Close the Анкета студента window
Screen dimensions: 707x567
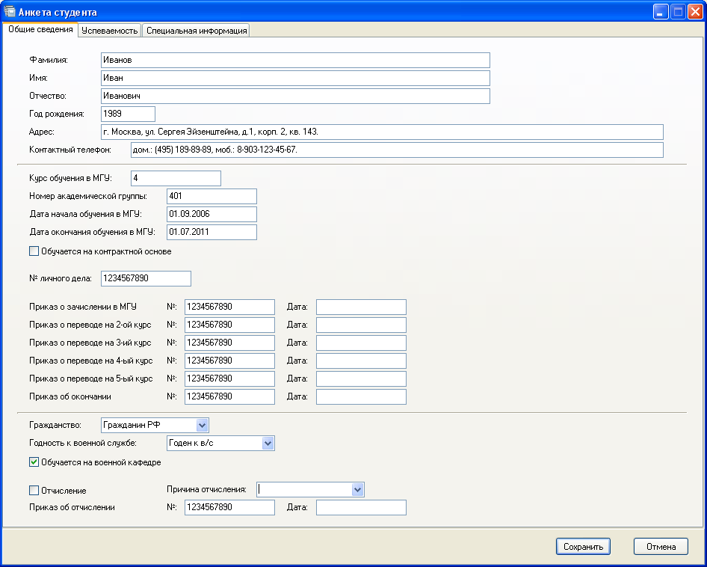pyautogui.click(x=694, y=12)
